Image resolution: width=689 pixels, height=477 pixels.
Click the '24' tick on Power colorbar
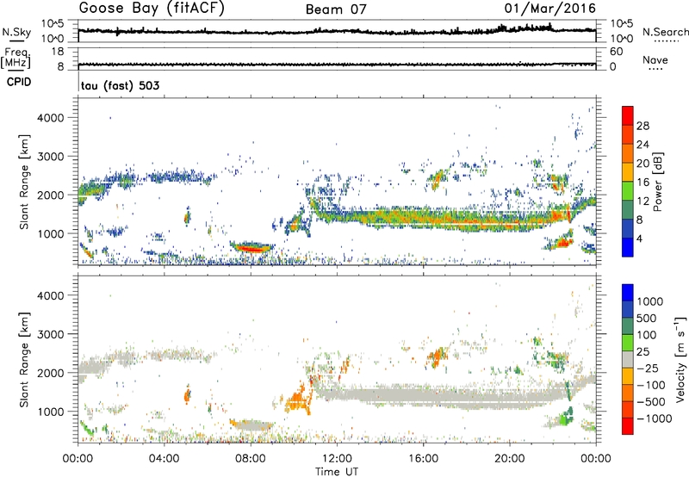click(642, 145)
